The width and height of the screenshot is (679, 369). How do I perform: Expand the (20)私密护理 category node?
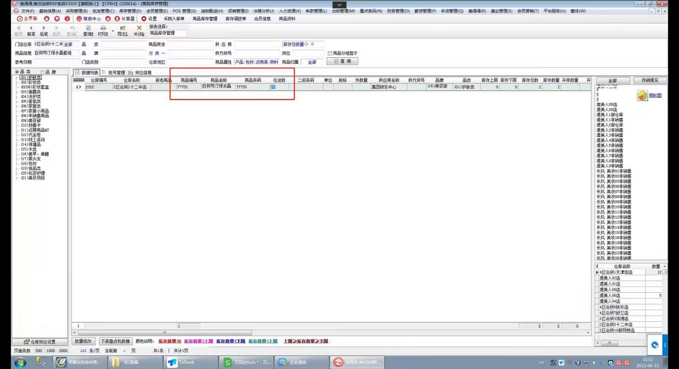16,173
